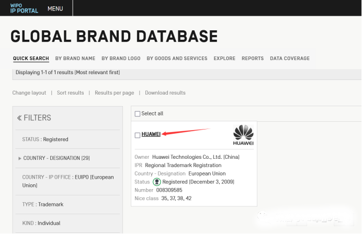Click the trademark number 008309585

coord(169,190)
